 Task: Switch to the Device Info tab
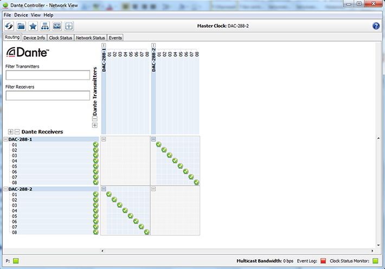click(x=34, y=38)
